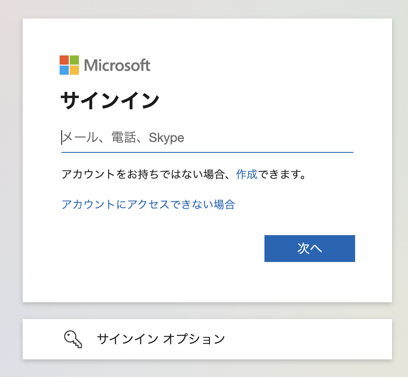Click the account recovery link

click(x=149, y=204)
